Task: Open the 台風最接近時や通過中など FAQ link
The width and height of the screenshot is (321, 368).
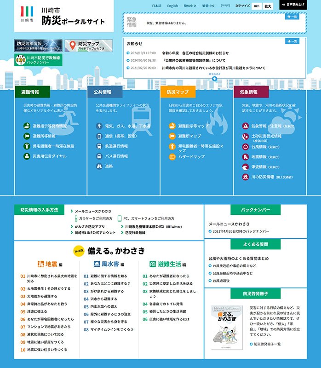Action: pyautogui.click(x=233, y=273)
